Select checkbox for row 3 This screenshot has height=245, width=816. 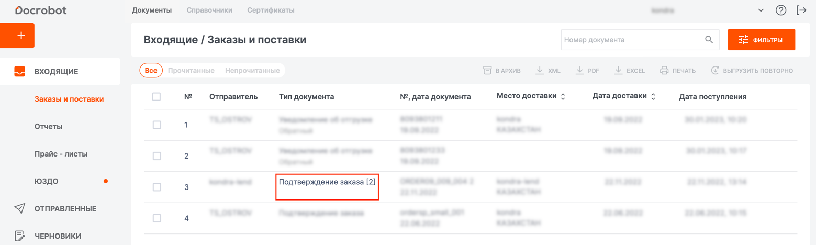coord(157,187)
